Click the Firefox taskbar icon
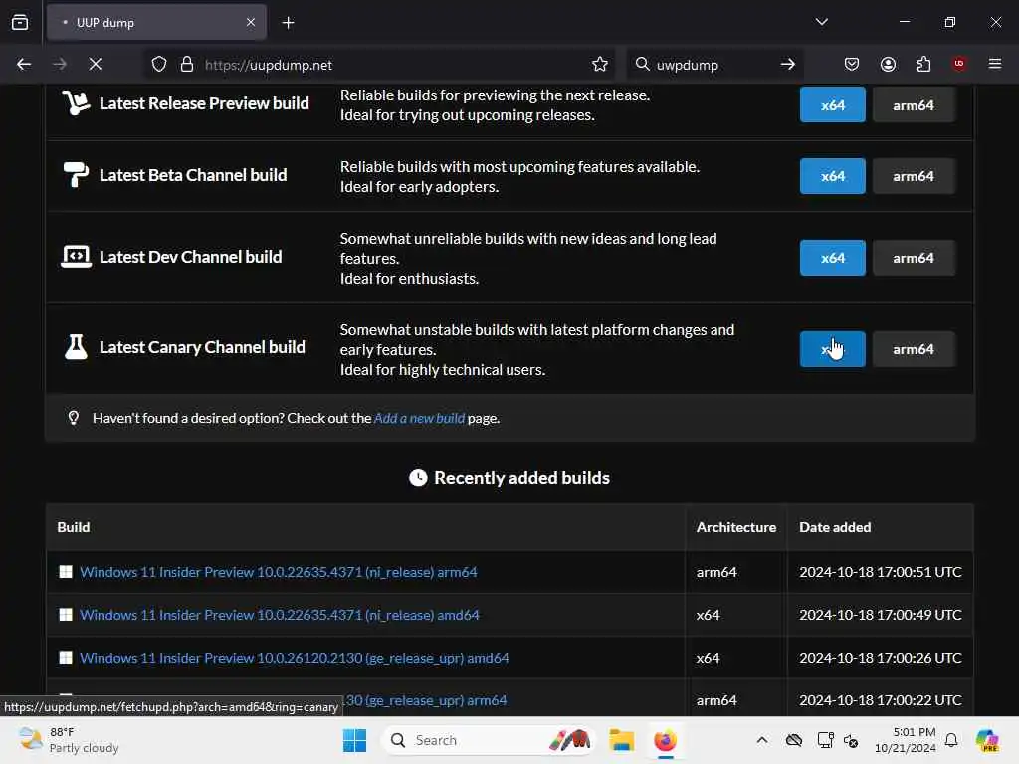Image resolution: width=1019 pixels, height=764 pixels. point(665,740)
